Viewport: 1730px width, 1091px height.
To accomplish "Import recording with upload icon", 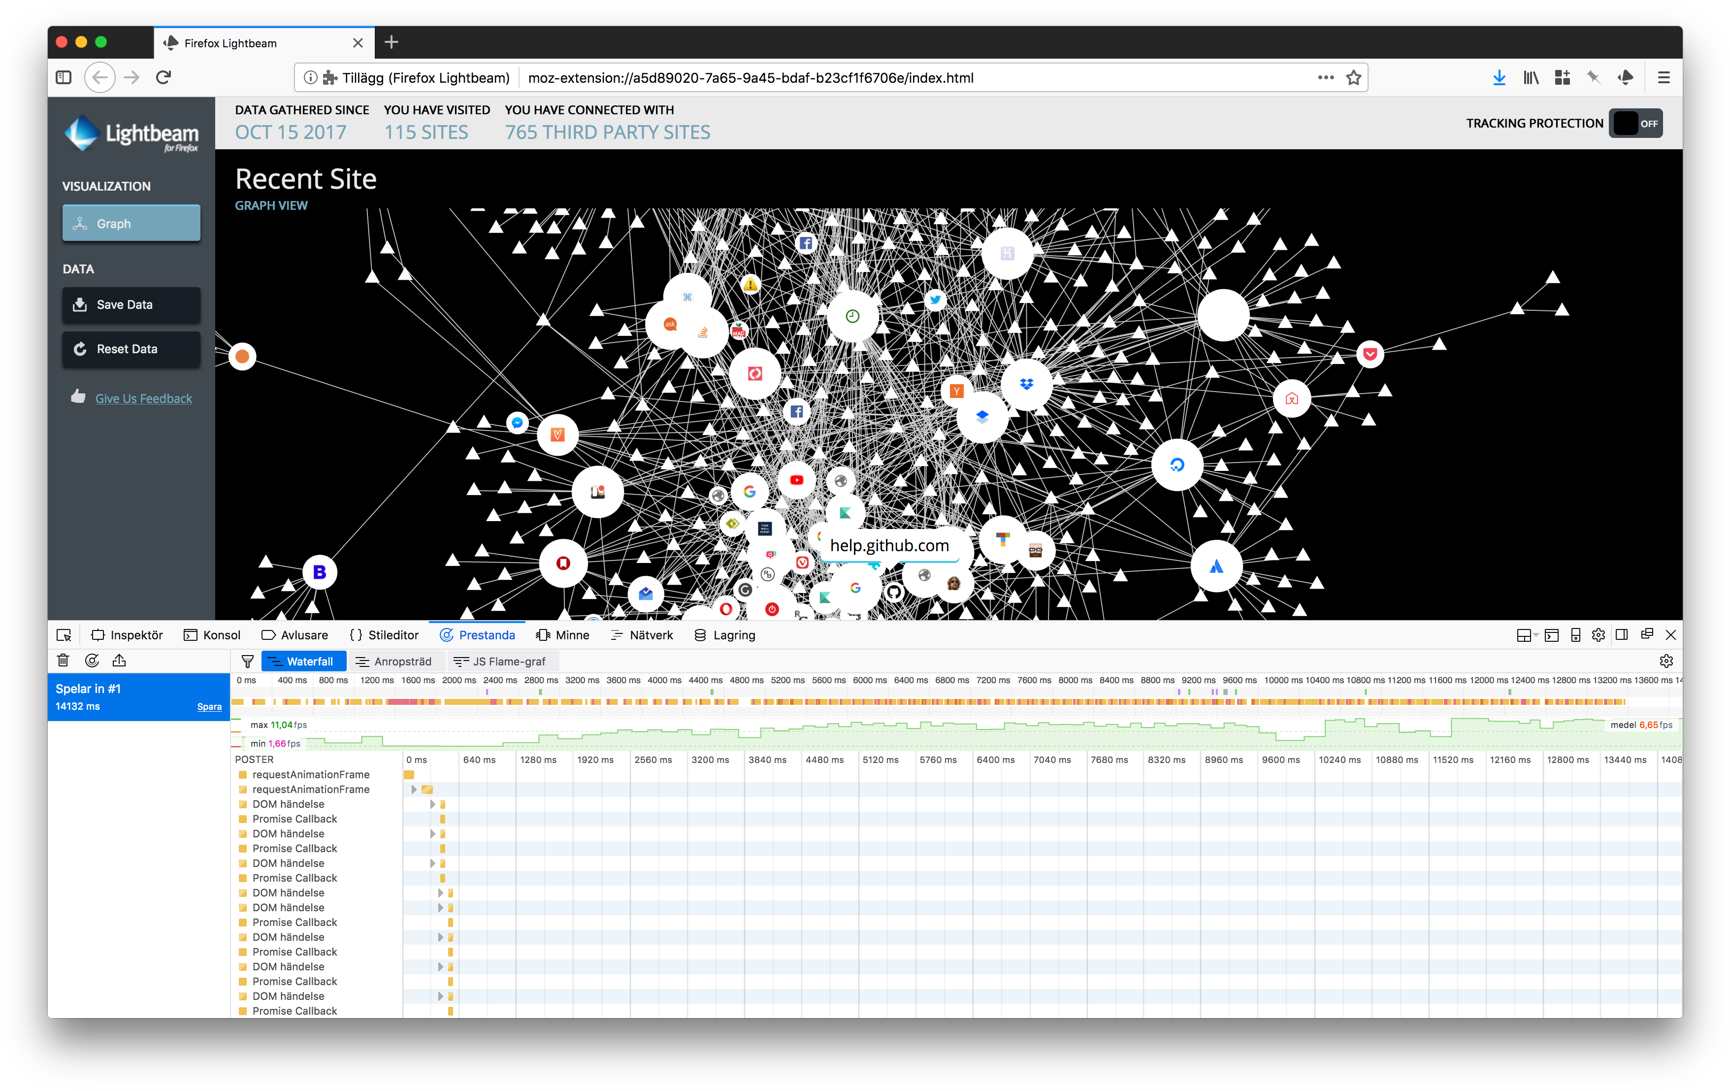I will (x=119, y=660).
